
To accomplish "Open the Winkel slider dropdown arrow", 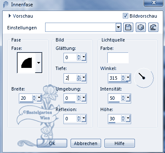I will (x=128, y=78).
